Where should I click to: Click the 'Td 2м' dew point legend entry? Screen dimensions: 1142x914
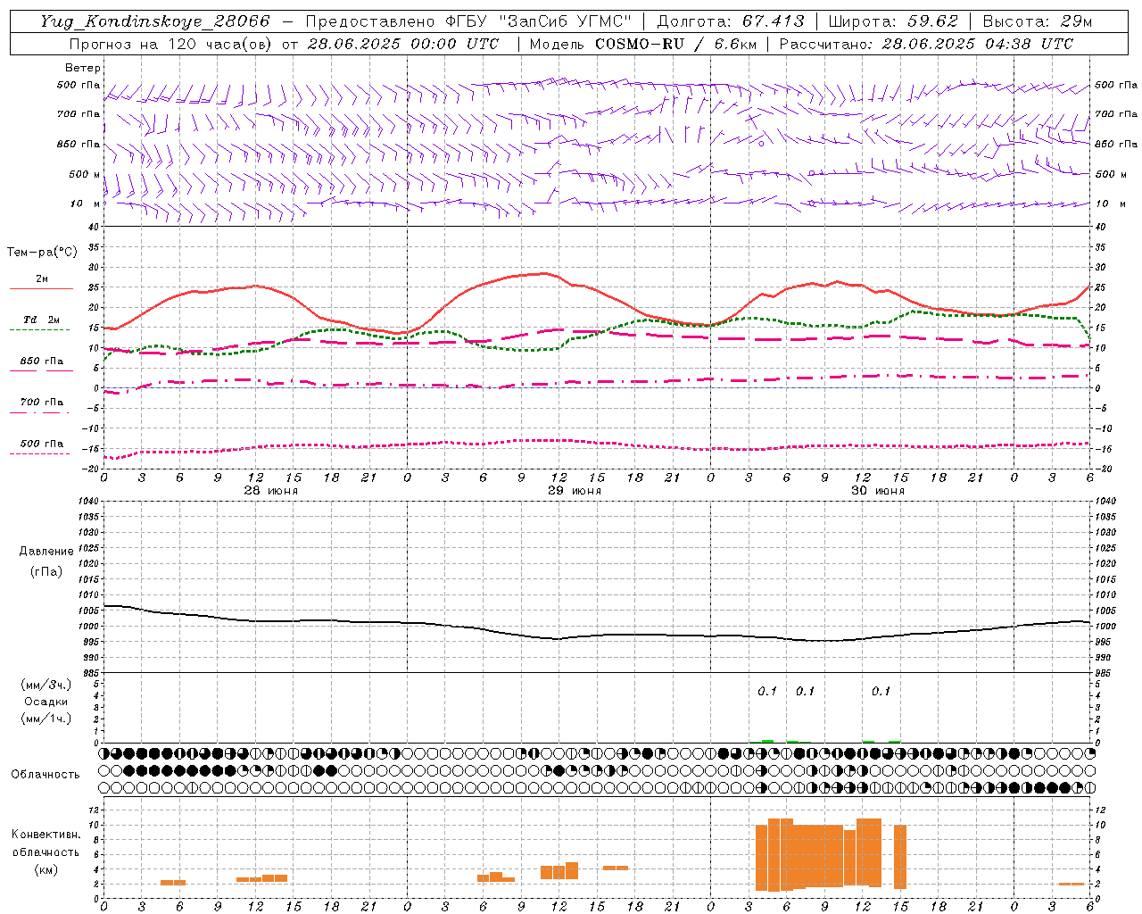[x=41, y=320]
